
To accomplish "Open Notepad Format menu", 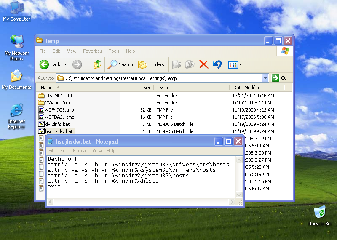I will point(80,151).
